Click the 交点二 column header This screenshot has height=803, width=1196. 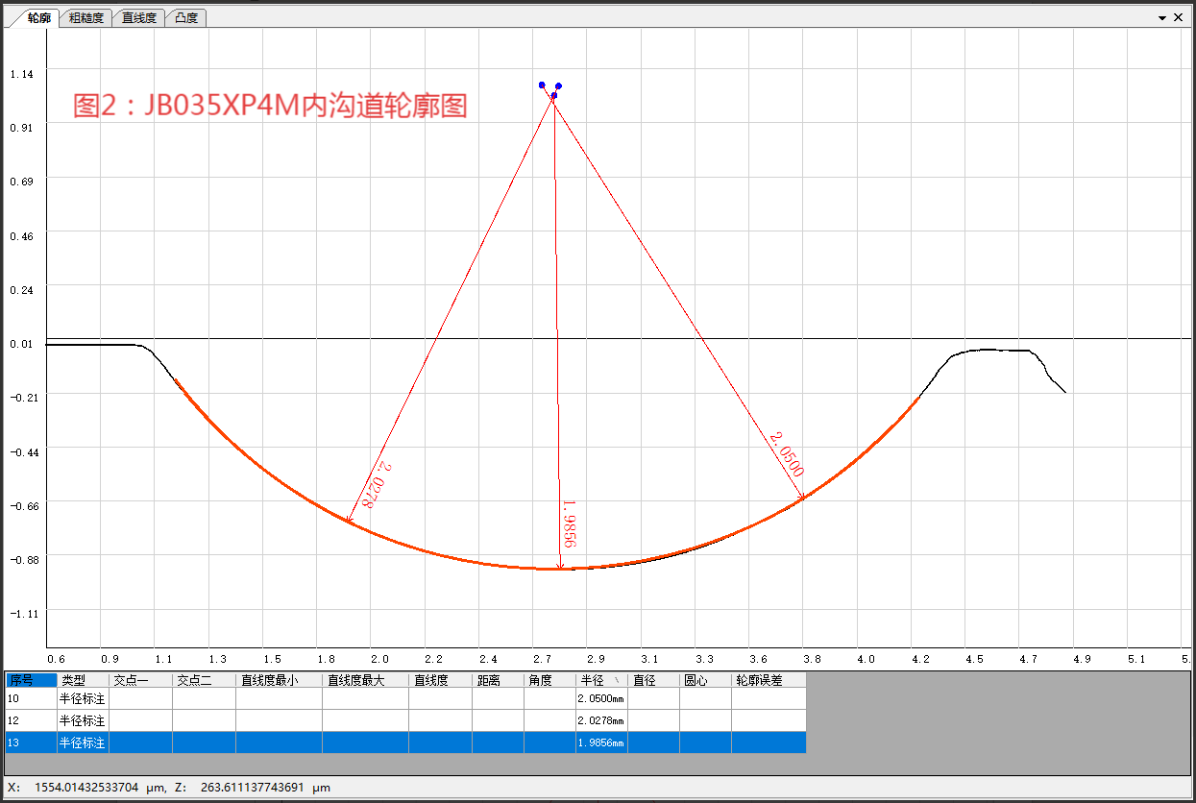pos(204,680)
